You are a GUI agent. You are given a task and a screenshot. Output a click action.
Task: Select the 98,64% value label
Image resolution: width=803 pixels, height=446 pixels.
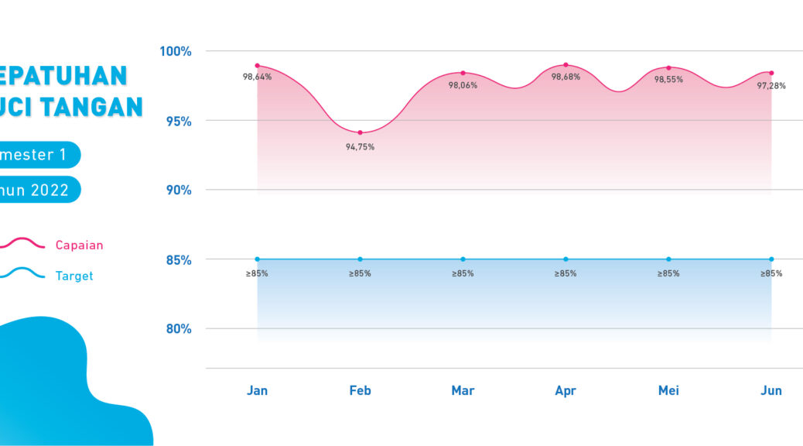[257, 77]
